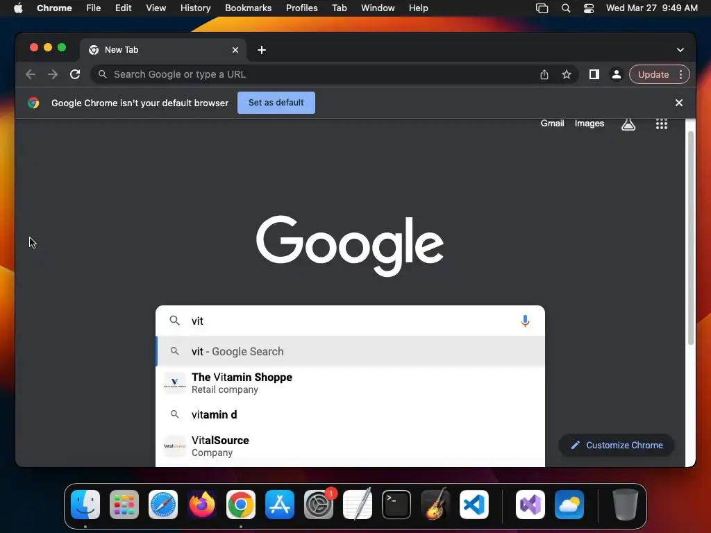Open the Weather app in Dock
Image resolution: width=711 pixels, height=533 pixels.
click(569, 505)
